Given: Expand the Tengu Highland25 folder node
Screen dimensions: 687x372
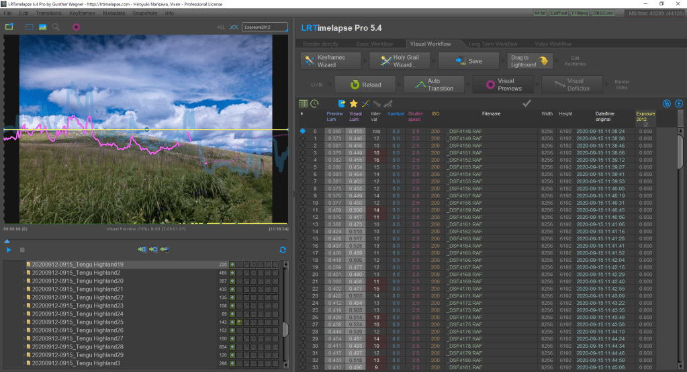Looking at the screenshot, I should click(23, 322).
